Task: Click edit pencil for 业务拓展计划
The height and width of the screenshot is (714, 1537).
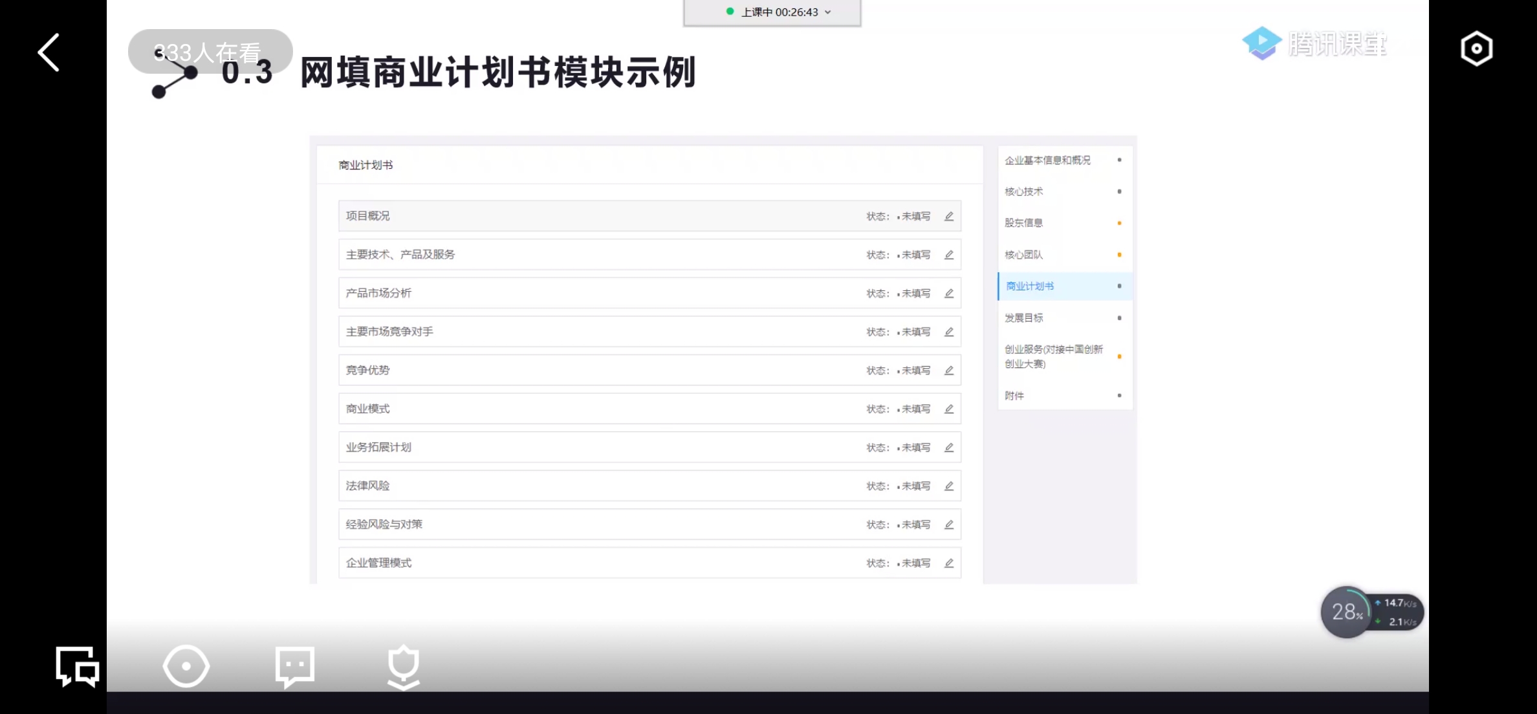Action: click(x=949, y=448)
